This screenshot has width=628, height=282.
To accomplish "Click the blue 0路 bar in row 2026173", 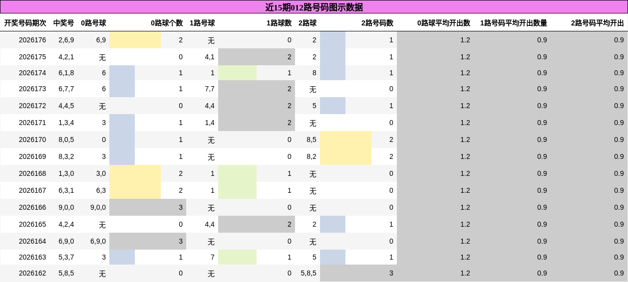I will coord(122,89).
